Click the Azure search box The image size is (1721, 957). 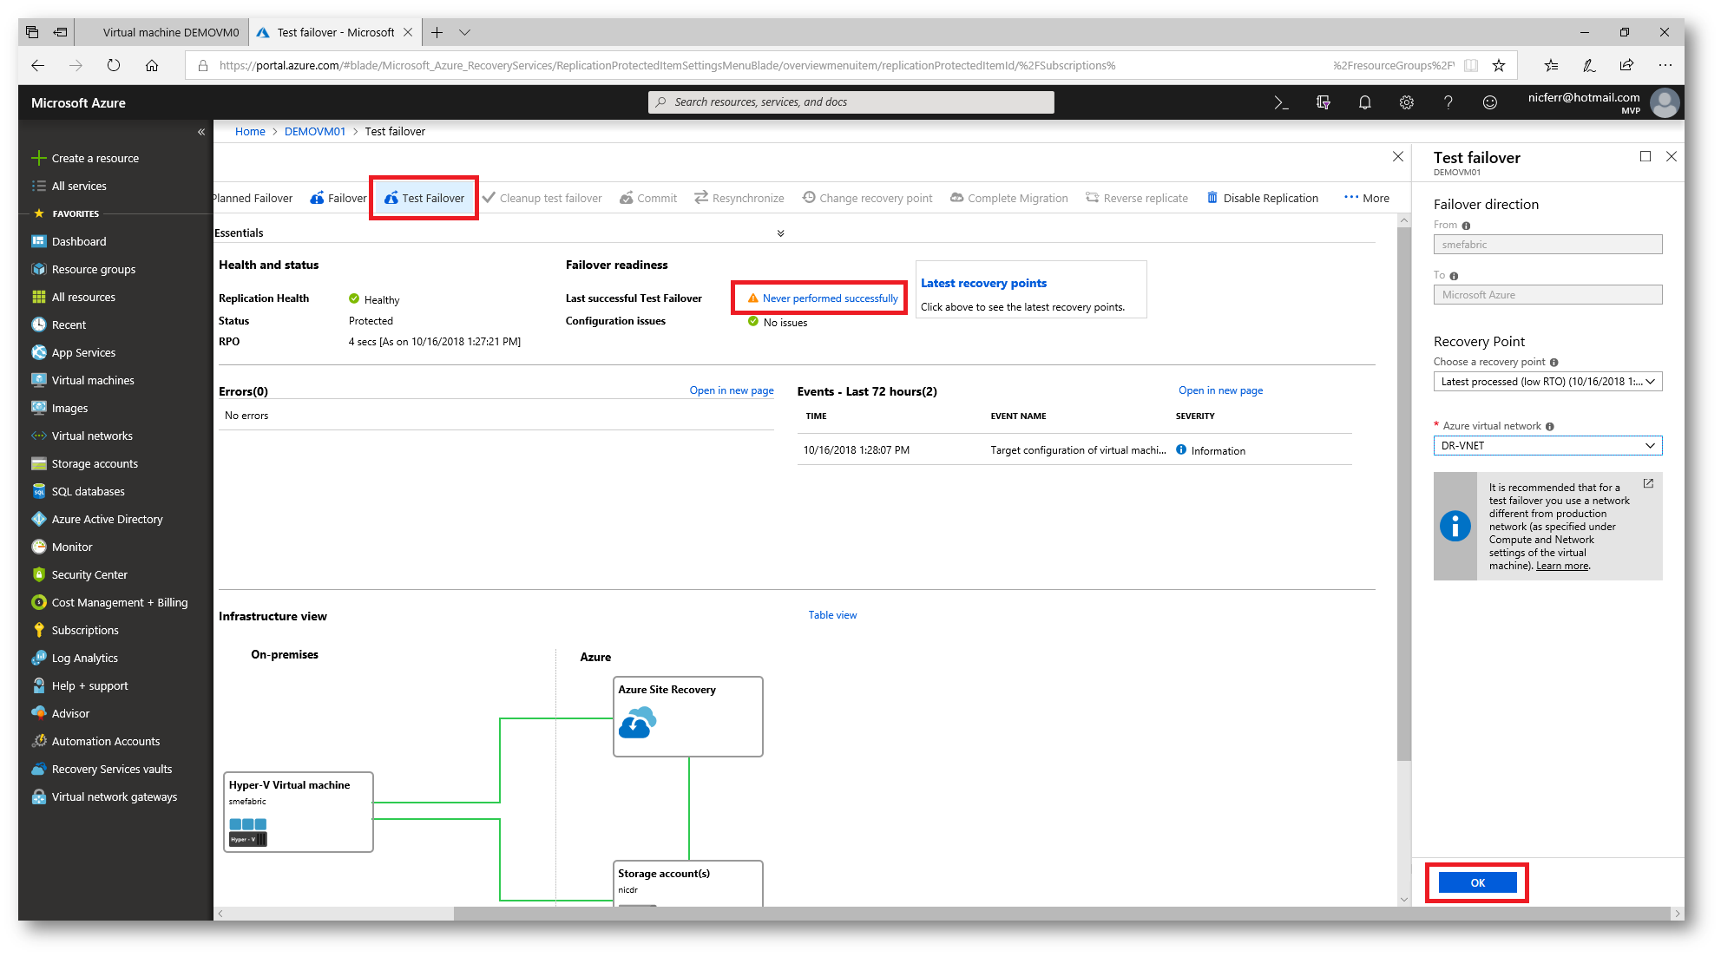[x=851, y=102]
